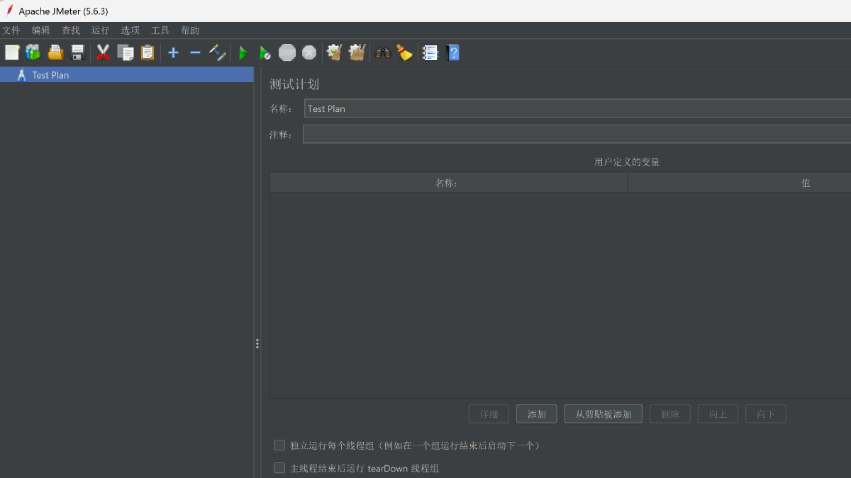The height and width of the screenshot is (478, 851).
Task: Open the 文件 menu
Action: pos(11,30)
